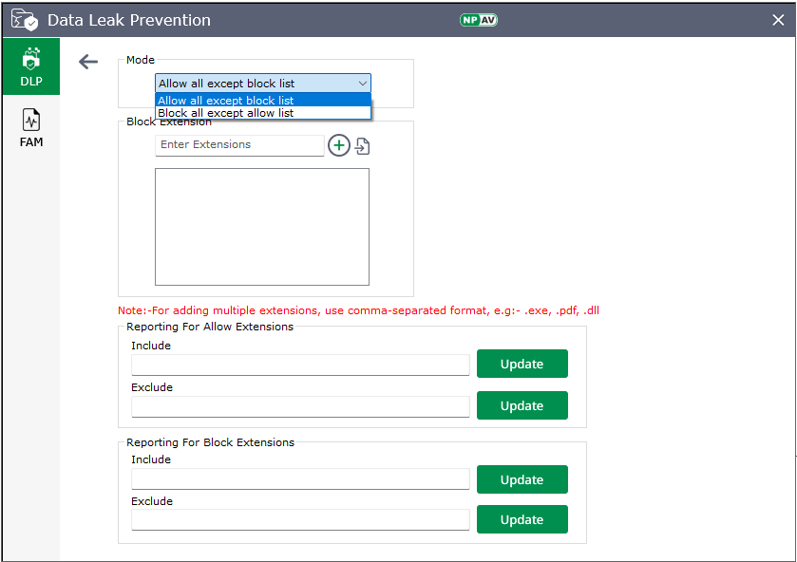Viewport: 797px width, 562px height.
Task: Close the Data Leak Prevention window
Action: 778,20
